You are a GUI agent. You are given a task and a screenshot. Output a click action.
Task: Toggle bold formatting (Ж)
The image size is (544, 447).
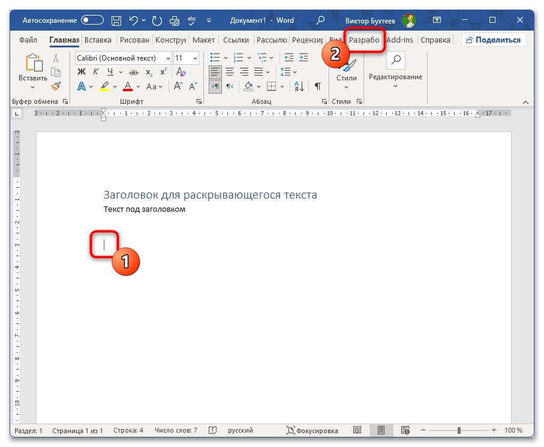click(x=82, y=72)
